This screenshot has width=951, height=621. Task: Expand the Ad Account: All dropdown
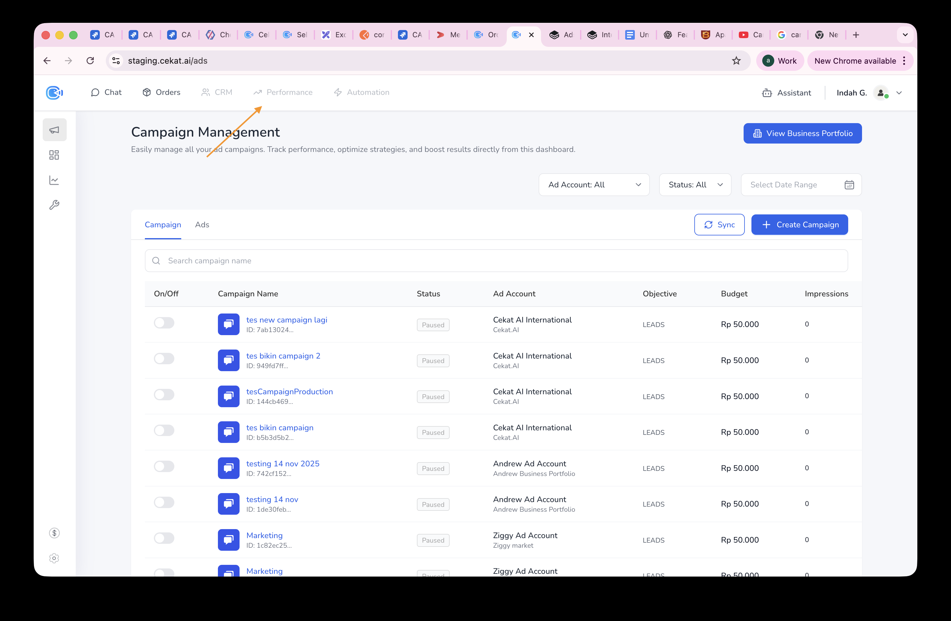pos(594,185)
